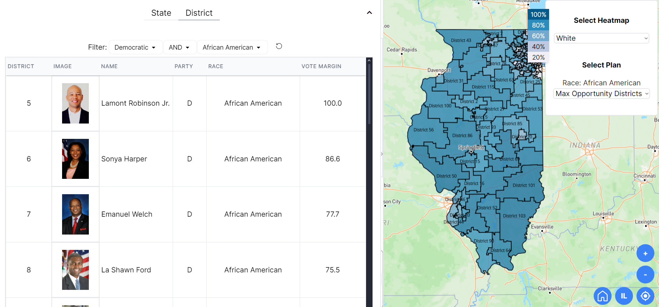659x307 pixels.
Task: Click District 56 on the map
Action: click(x=424, y=130)
